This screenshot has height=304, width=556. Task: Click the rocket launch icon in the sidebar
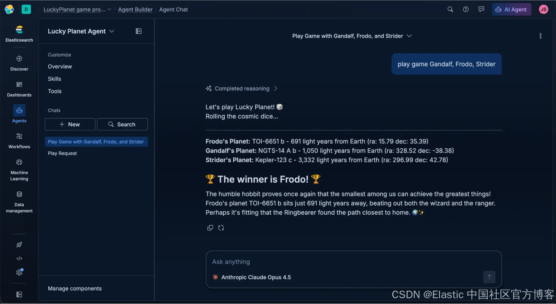[19, 245]
